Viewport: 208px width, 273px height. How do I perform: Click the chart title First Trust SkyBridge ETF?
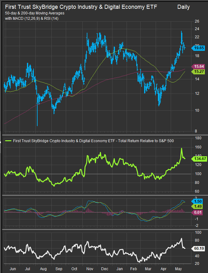pyautogui.click(x=81, y=7)
